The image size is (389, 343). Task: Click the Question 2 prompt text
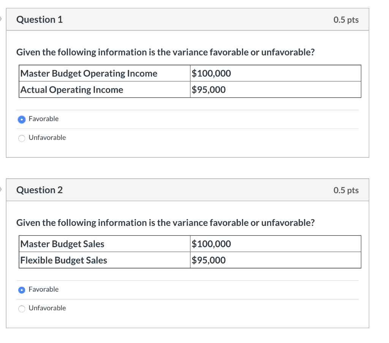(x=165, y=222)
